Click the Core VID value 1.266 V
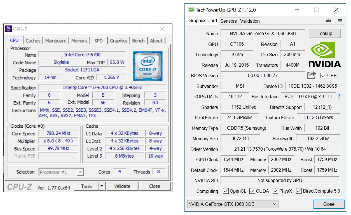Image resolution: width=351 pixels, height=215 pixels. point(111,77)
